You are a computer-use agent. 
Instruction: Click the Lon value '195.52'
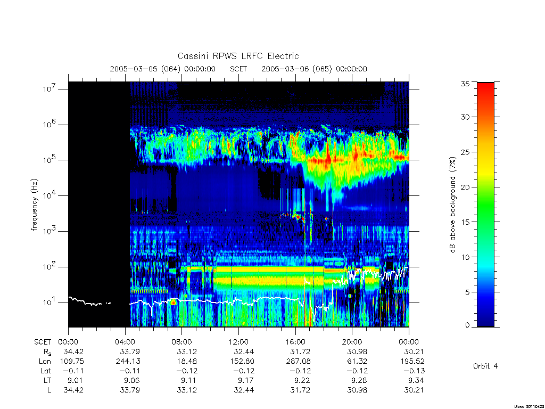(x=412, y=362)
